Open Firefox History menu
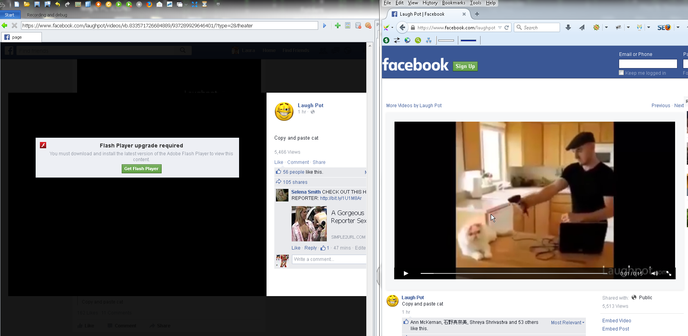The image size is (688, 336). coord(430,3)
